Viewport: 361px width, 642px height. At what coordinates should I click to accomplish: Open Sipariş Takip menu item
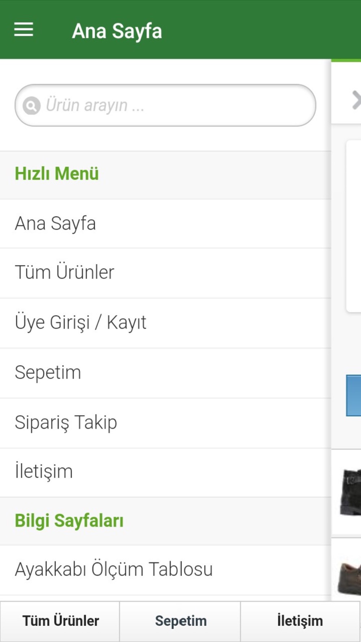click(66, 422)
